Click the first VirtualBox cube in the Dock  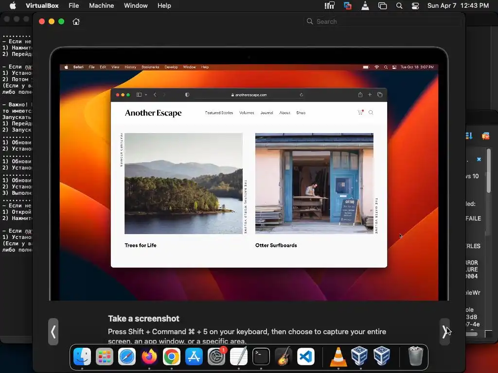pos(359,356)
